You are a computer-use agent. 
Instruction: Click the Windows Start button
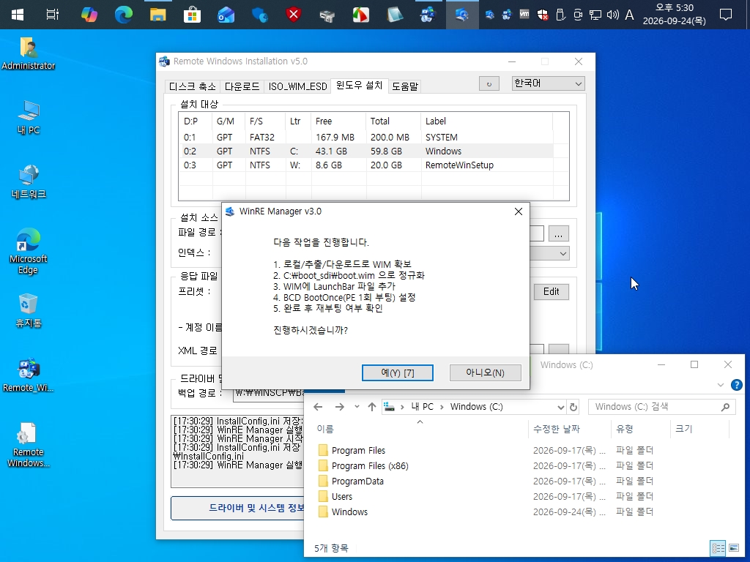pos(18,15)
